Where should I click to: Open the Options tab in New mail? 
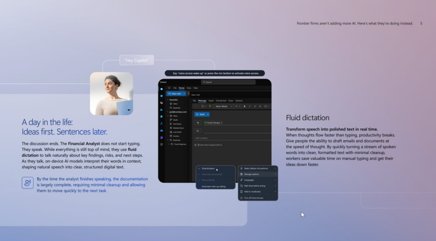point(239,101)
